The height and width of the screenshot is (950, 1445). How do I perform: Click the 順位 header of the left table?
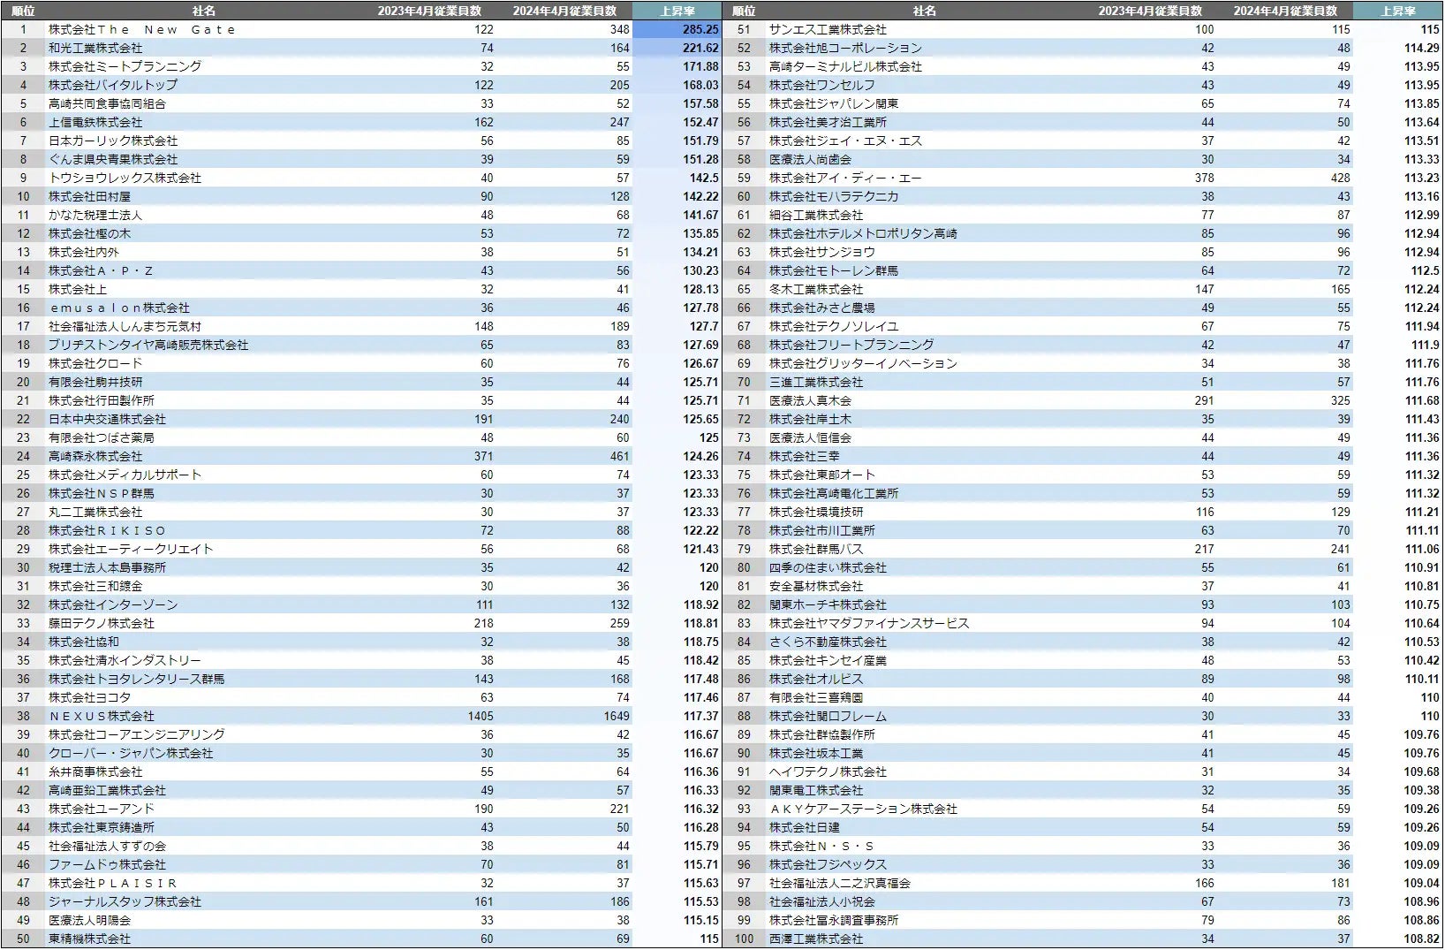coord(23,11)
